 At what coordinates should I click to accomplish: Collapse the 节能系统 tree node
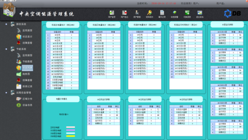(x=7, y=49)
